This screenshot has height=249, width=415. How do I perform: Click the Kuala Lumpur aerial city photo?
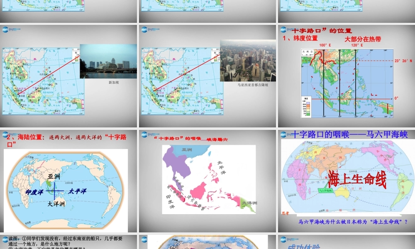click(248, 61)
